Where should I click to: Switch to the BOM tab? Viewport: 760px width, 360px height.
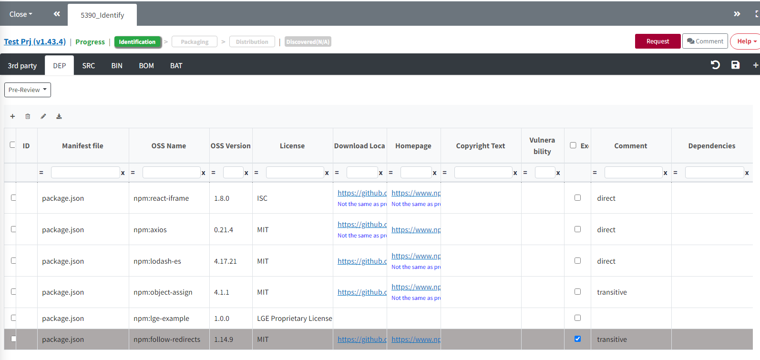(146, 65)
